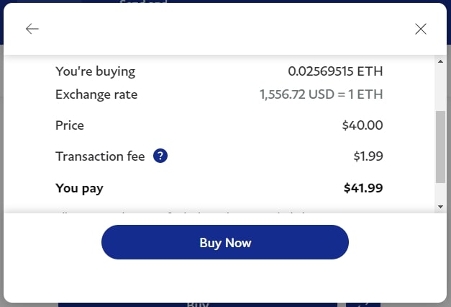Click the Transaction fee label

tap(100, 156)
